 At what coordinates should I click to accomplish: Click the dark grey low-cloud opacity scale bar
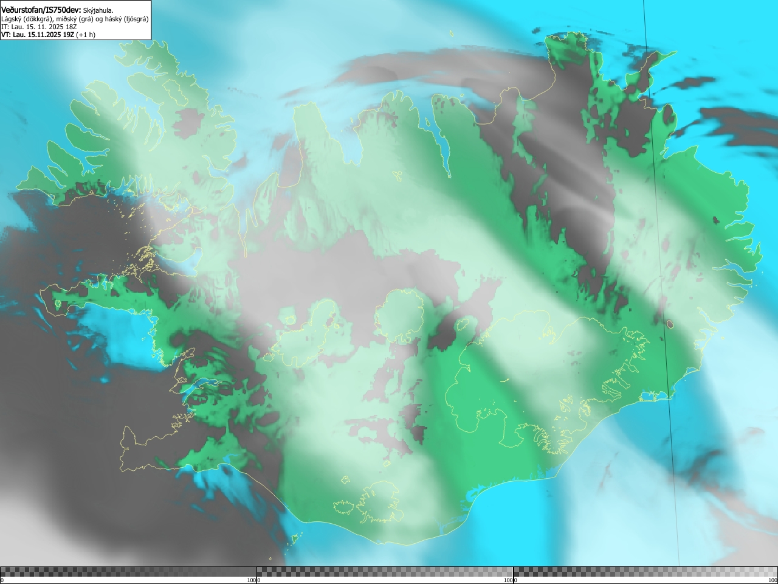click(x=128, y=572)
